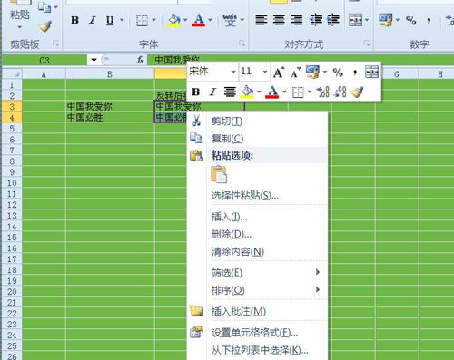Click the Select All corner button
The width and height of the screenshot is (454, 360).
[12, 73]
